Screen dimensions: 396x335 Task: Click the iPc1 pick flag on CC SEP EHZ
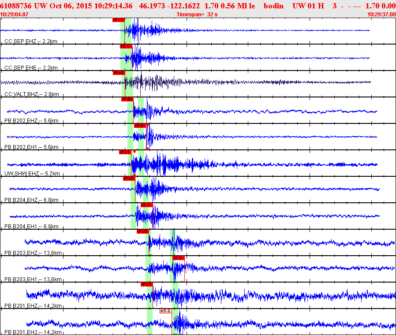[x=119, y=20]
